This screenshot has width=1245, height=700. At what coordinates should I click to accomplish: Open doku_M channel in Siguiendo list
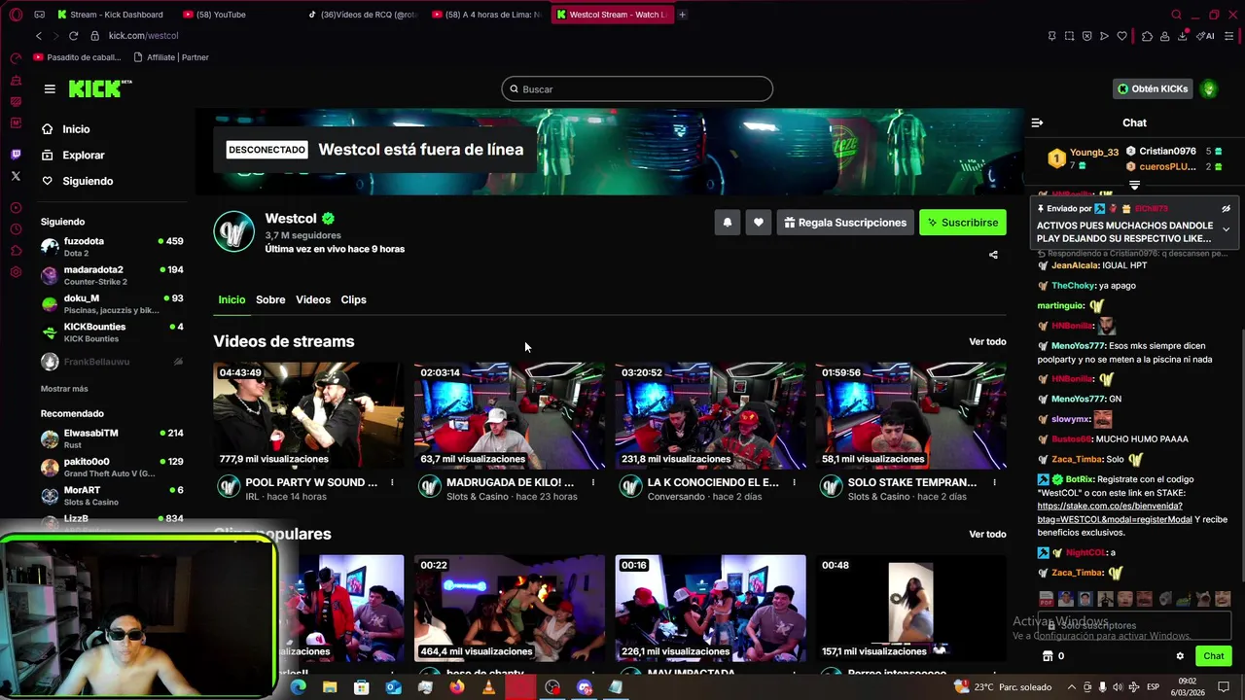point(112,303)
